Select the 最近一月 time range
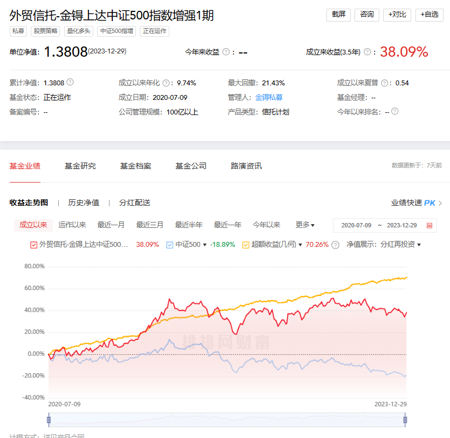 [x=111, y=225]
